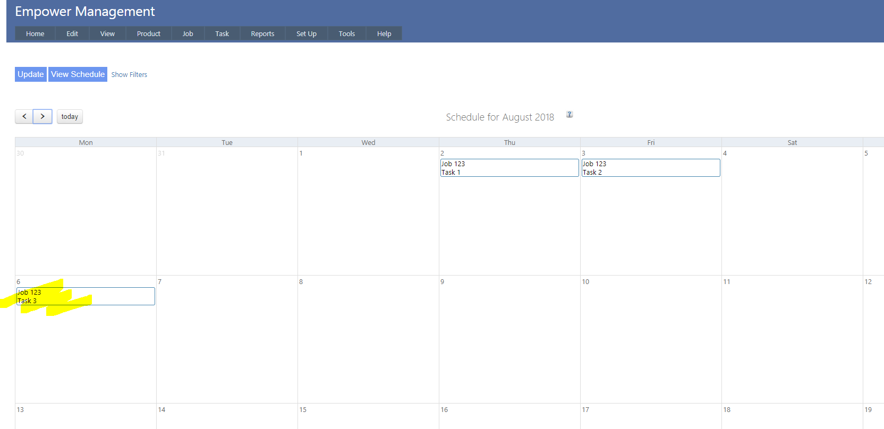Open the Product menu
Image resolution: width=884 pixels, height=429 pixels.
pyautogui.click(x=148, y=33)
